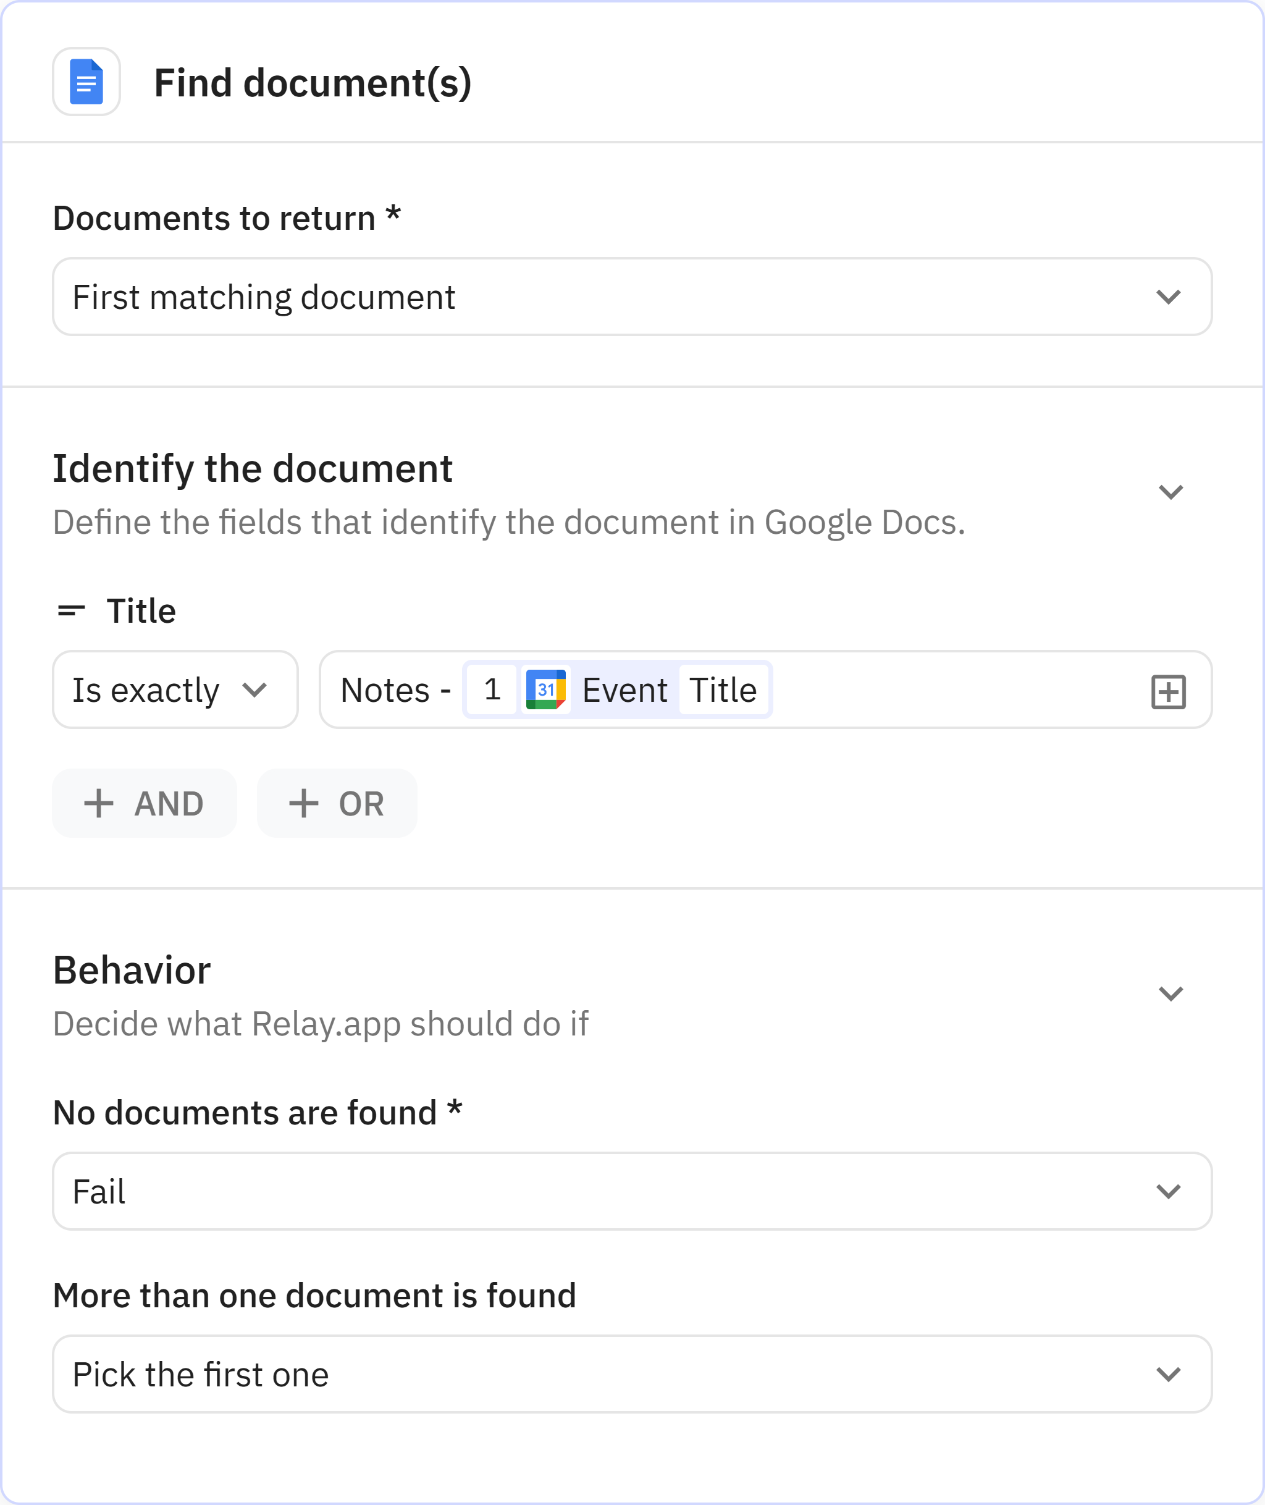Click the Find document(s) heading
1265x1505 pixels.
tap(313, 83)
